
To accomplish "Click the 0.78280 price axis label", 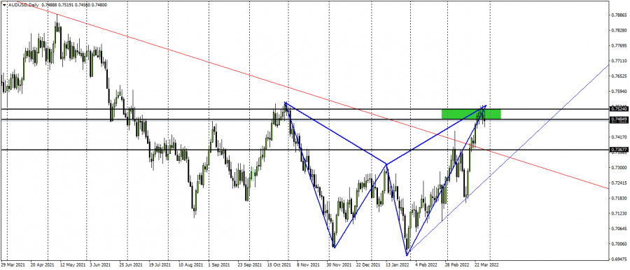I will tap(619, 30).
